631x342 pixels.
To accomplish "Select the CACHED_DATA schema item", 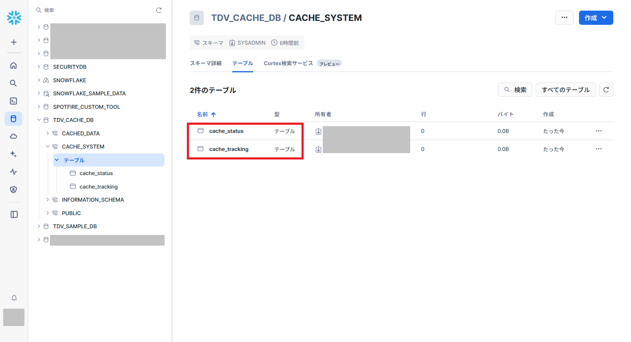I will tap(81, 133).
